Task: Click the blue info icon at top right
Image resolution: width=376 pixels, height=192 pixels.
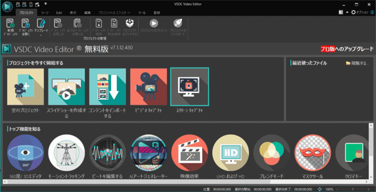Action: (372, 12)
